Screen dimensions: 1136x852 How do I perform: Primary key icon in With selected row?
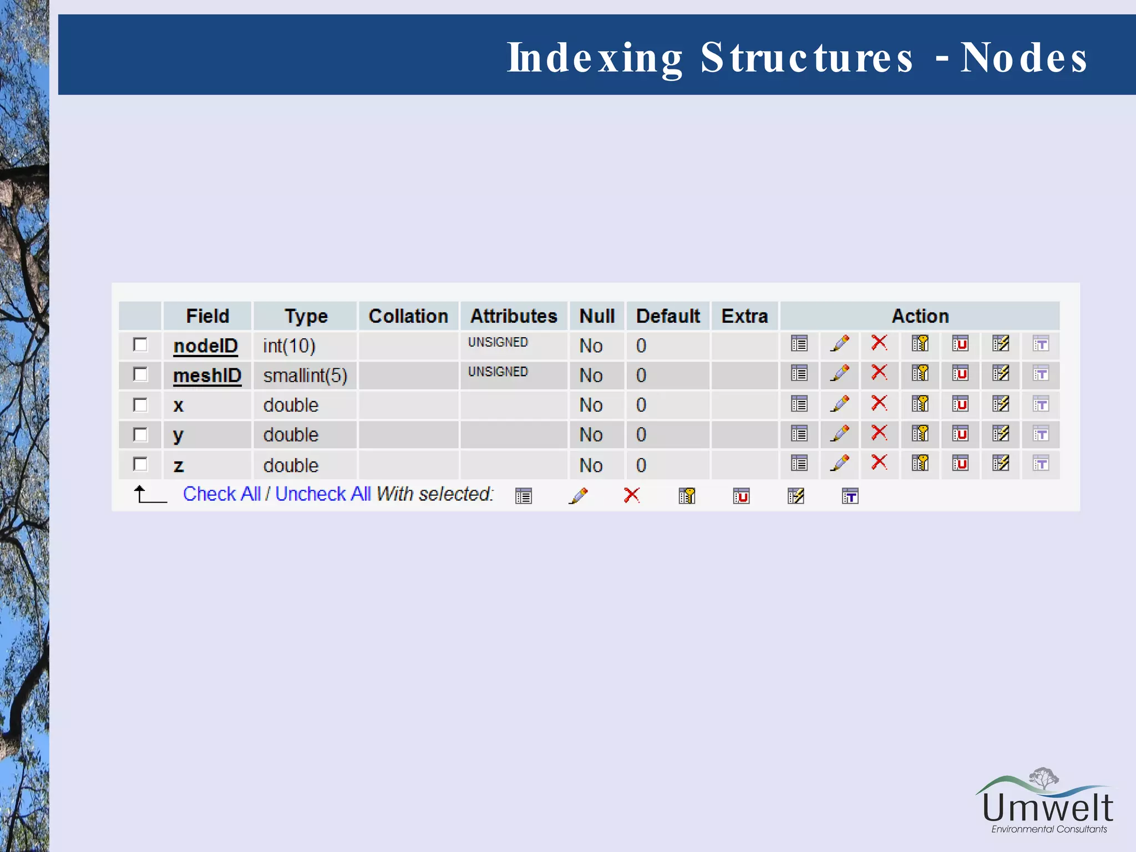click(x=687, y=495)
